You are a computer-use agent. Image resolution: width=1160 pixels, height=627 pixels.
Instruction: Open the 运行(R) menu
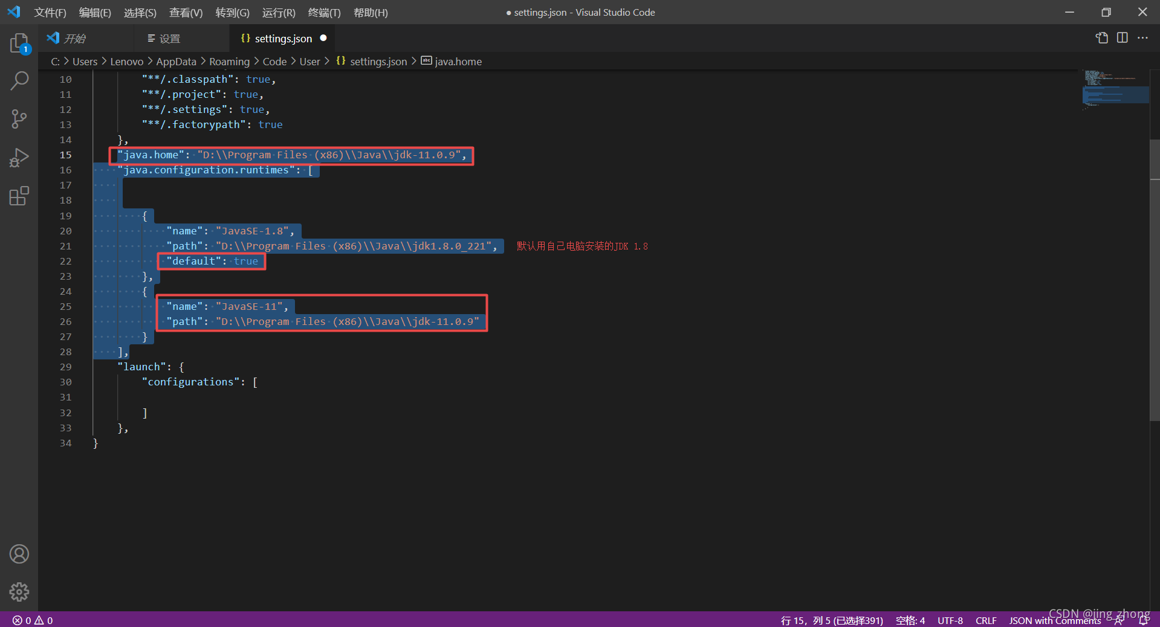279,13
